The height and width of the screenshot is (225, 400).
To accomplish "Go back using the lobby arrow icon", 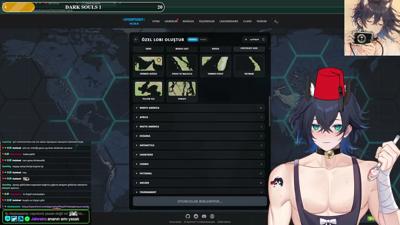I will coord(136,39).
